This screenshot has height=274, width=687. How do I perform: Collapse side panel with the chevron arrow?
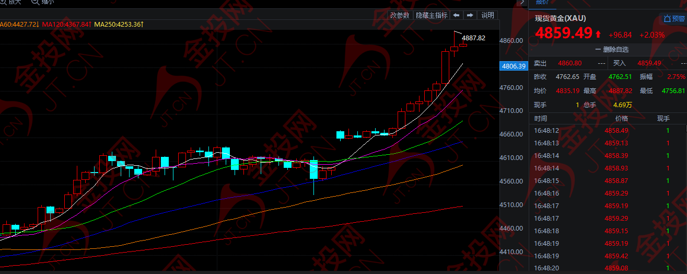tap(522, 2)
